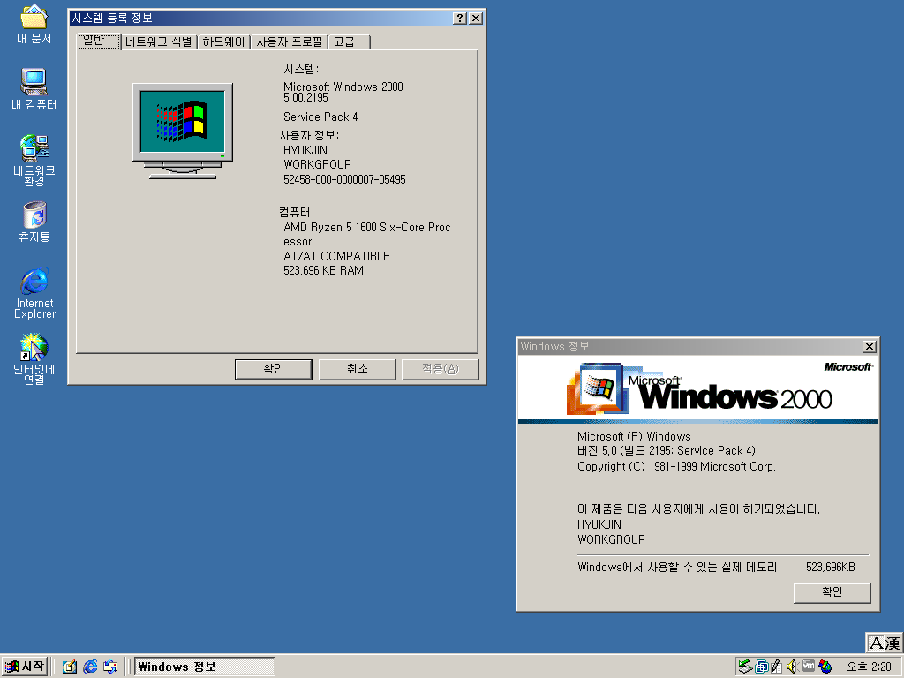
Task: Switch to the 일반 tab
Action: click(99, 41)
